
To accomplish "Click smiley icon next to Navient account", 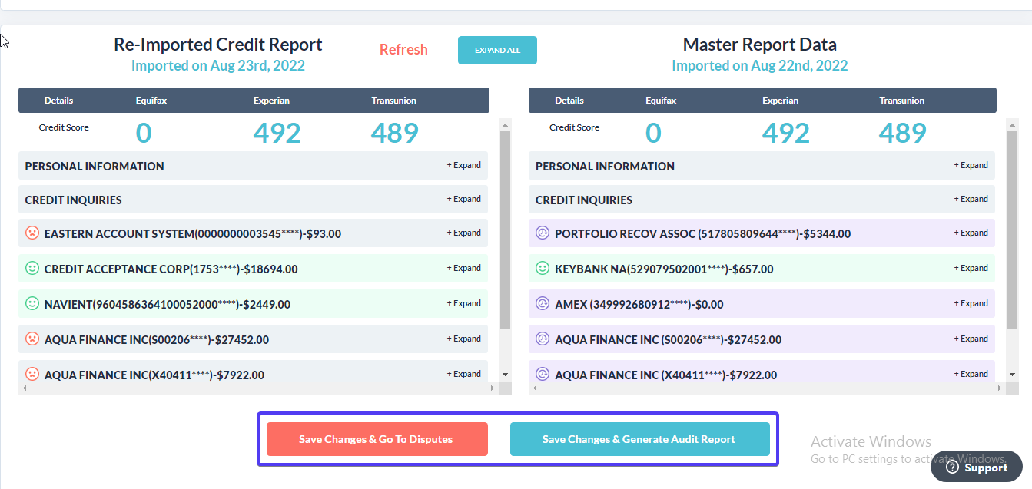I will coord(32,304).
